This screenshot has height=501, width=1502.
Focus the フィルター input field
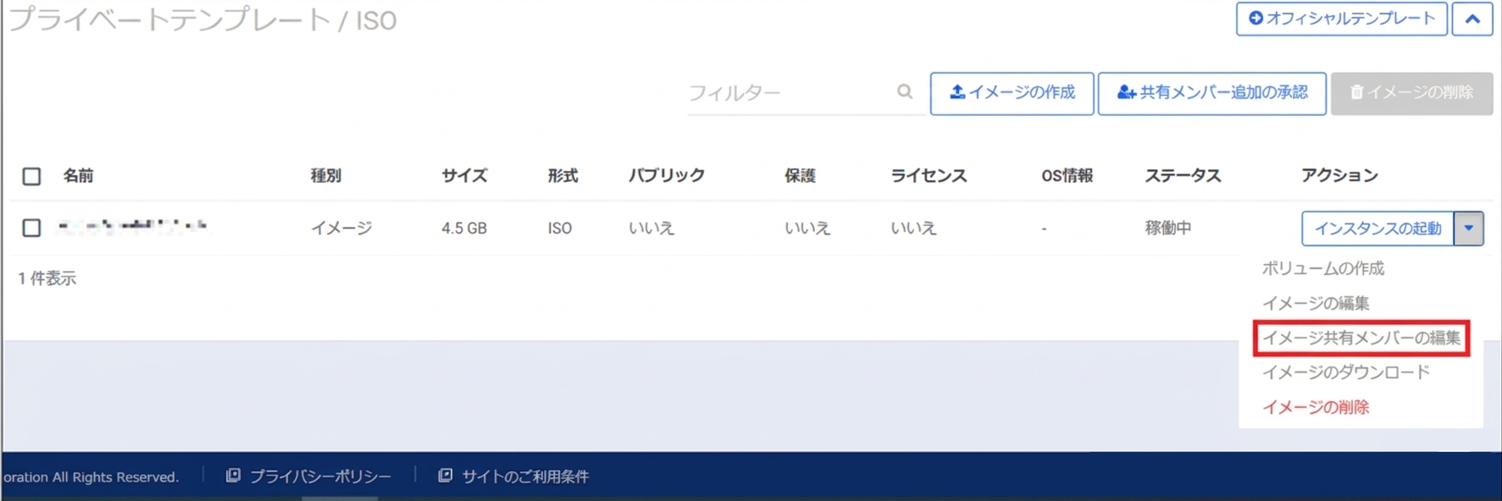click(788, 92)
